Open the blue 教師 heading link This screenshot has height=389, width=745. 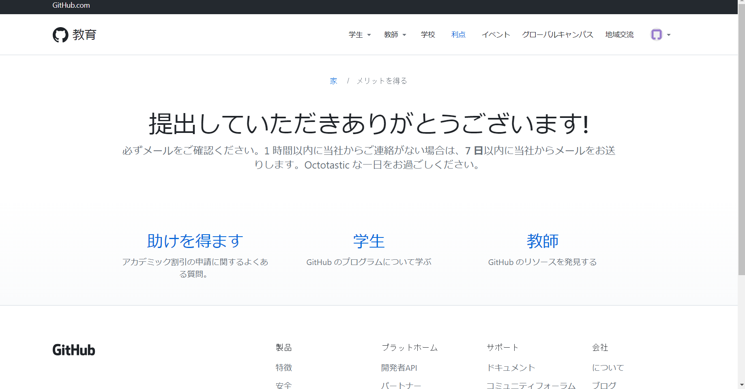tap(543, 241)
